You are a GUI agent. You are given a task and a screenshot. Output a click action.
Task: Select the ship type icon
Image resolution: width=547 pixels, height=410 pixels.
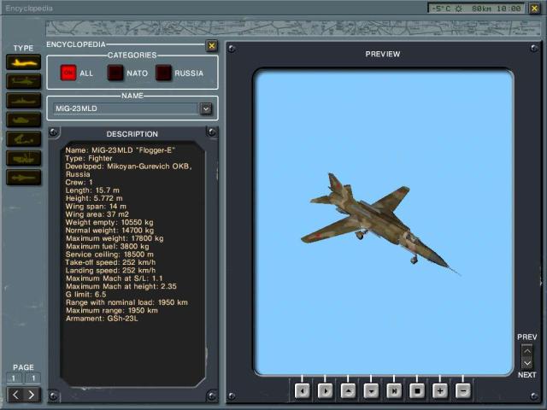tap(23, 101)
